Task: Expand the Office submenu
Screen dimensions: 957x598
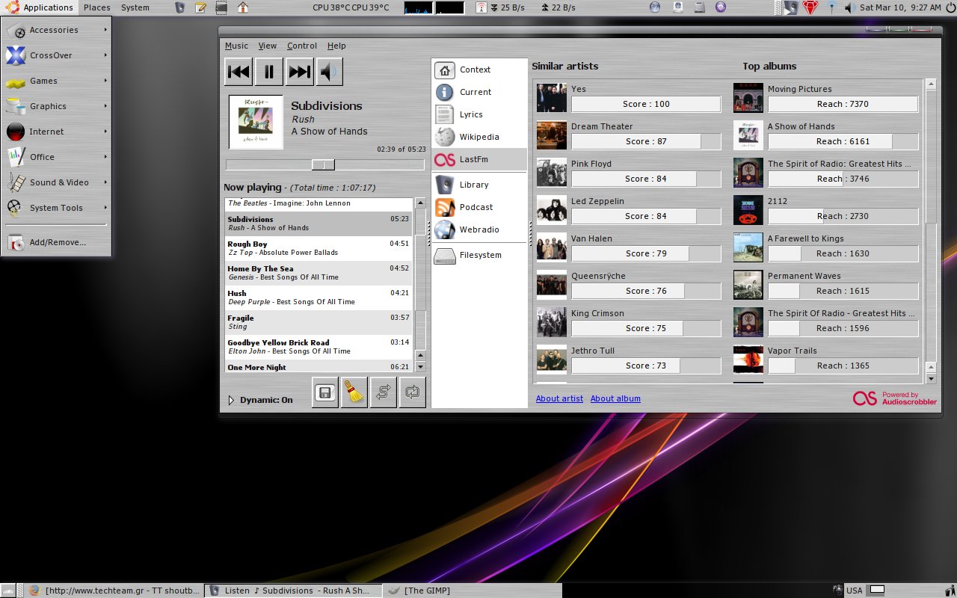Action: [x=57, y=157]
